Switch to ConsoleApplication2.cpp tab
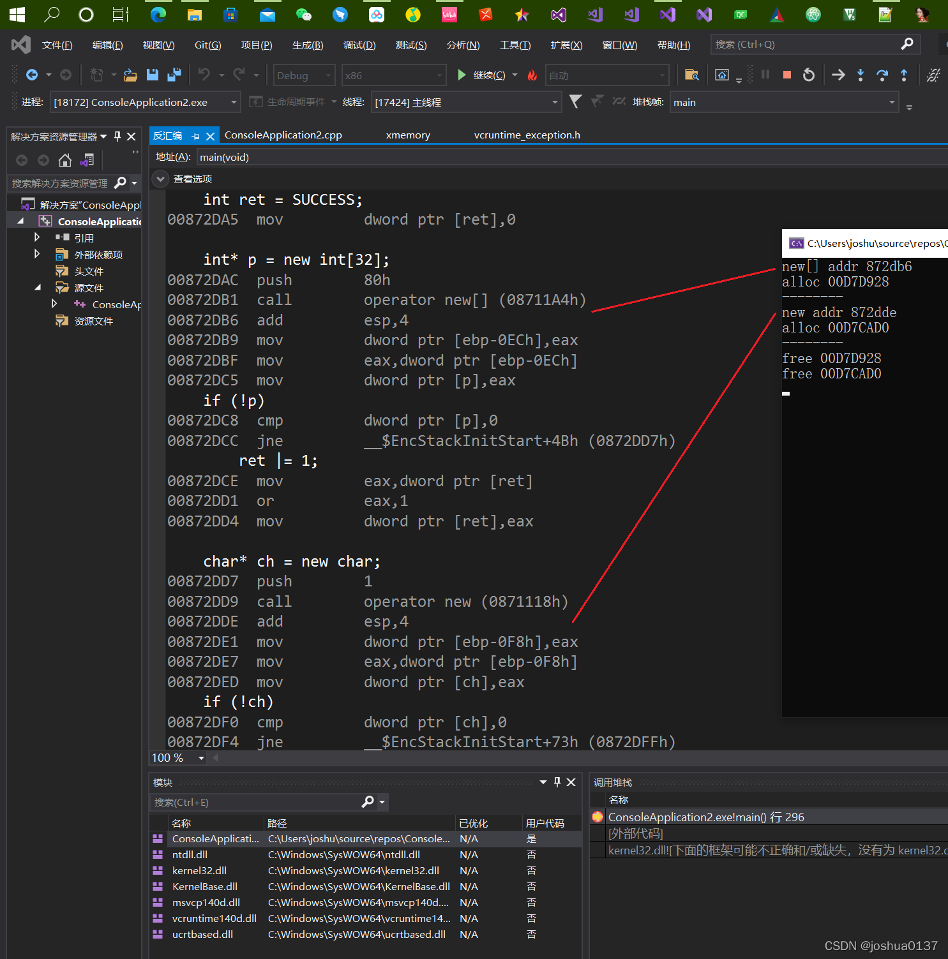Screen dimensions: 948x959 (283, 135)
